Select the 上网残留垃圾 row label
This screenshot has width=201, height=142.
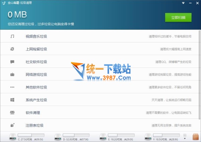coord(36,49)
